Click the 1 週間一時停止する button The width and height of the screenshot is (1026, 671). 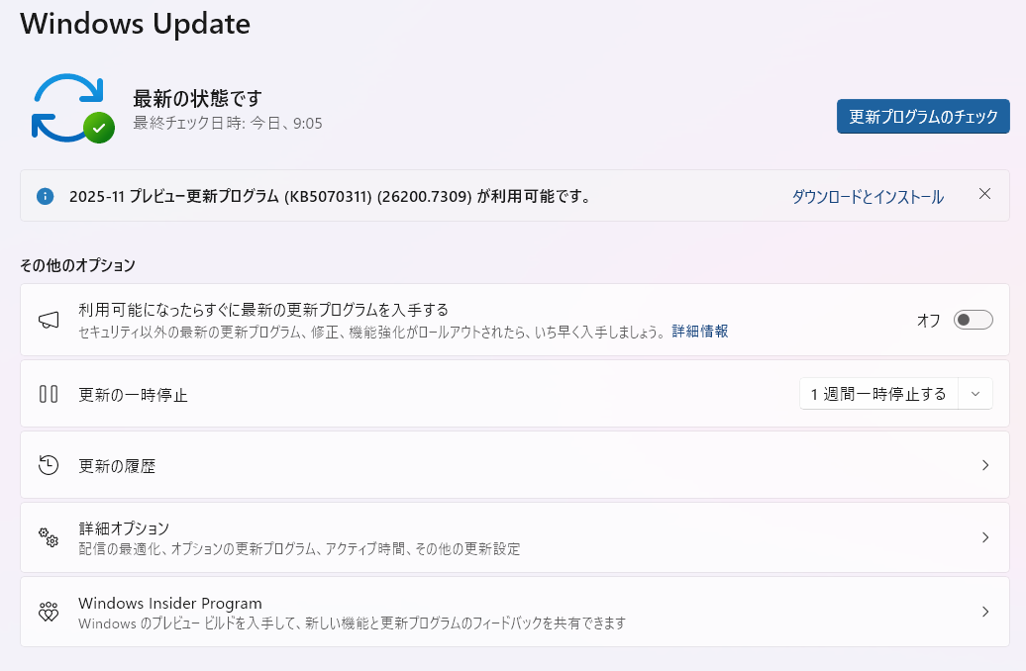pyautogui.click(x=878, y=394)
